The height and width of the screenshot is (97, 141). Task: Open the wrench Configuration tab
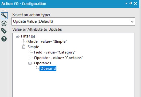pos(4,16)
